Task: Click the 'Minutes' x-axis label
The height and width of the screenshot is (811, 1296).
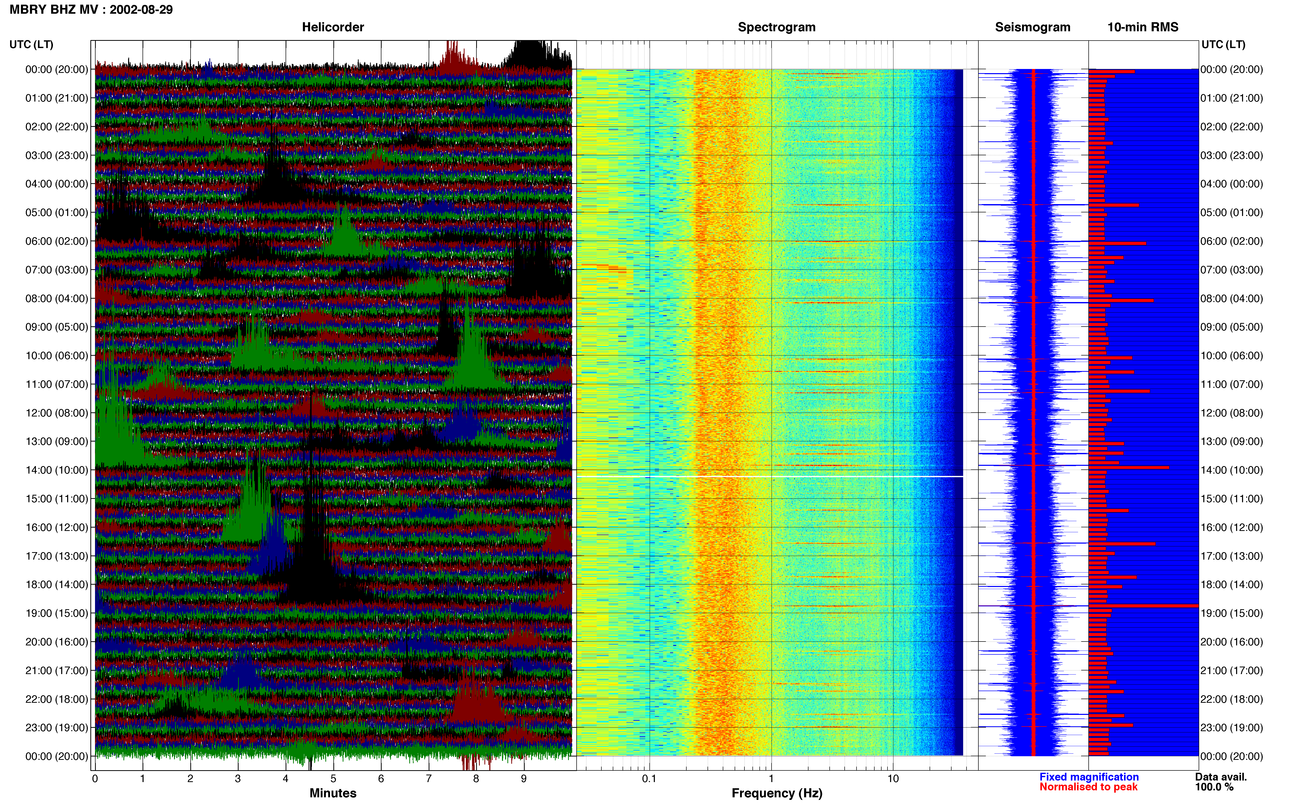Action: coord(333,793)
